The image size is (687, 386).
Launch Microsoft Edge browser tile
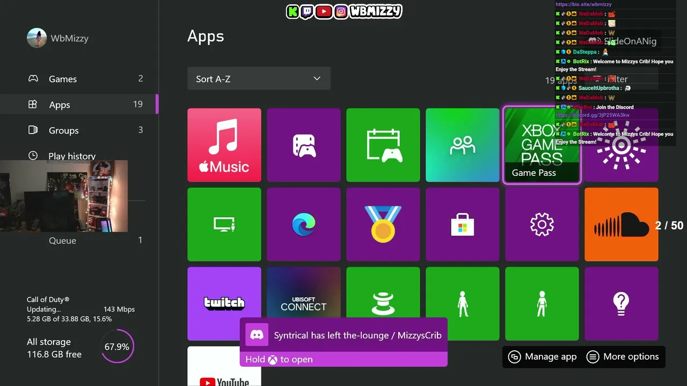click(304, 225)
